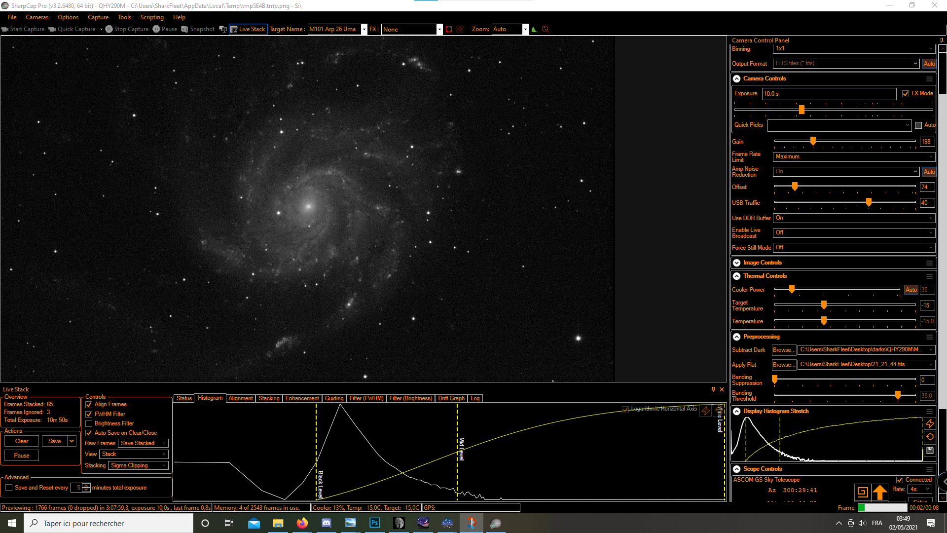
Task: Click the Clear button in Live Stack
Action: [22, 441]
